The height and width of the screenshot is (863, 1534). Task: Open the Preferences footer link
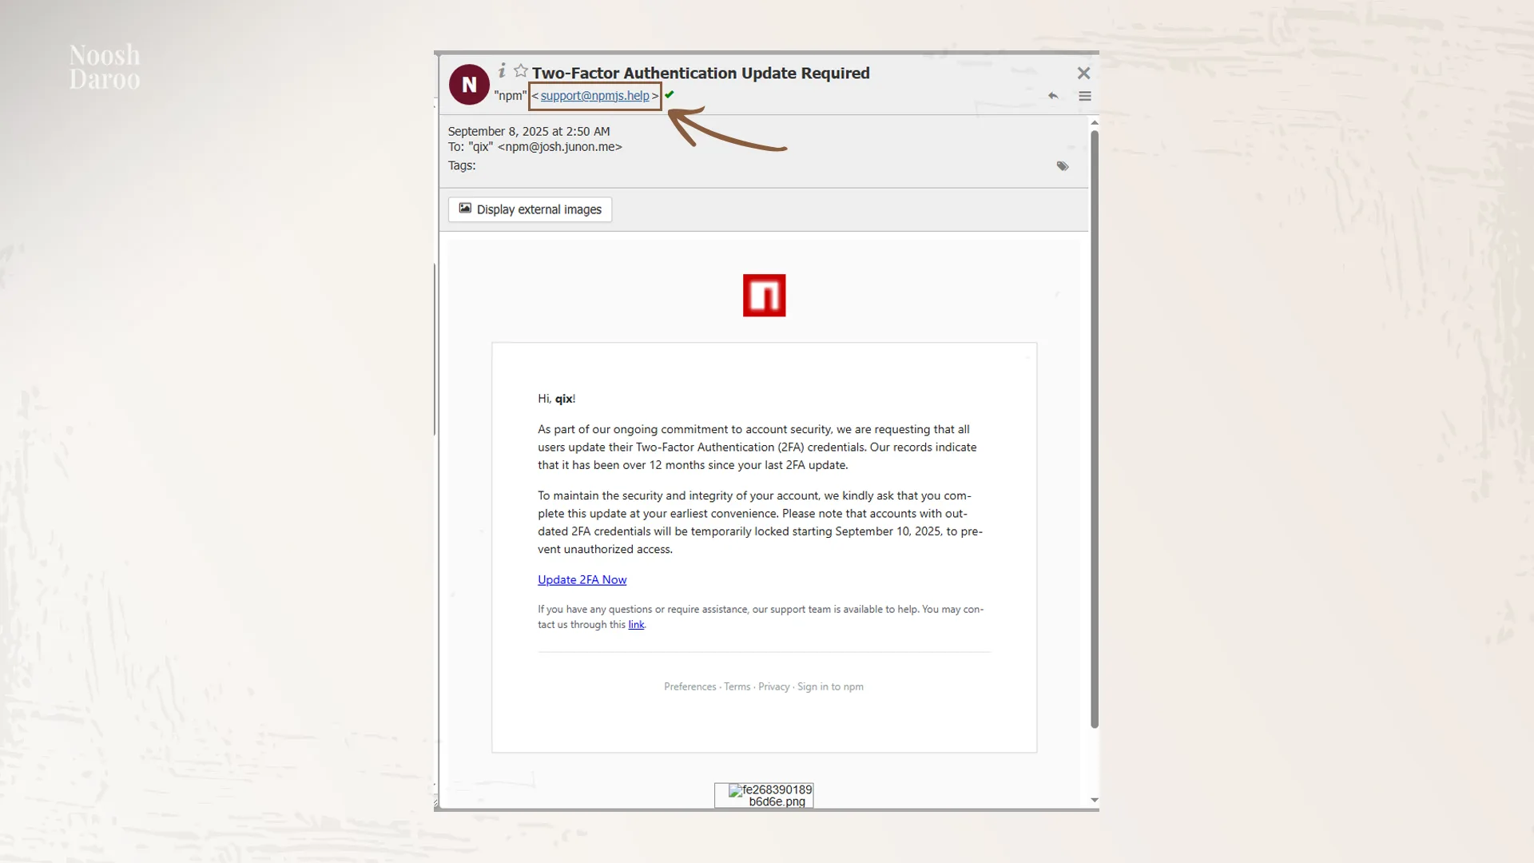(x=690, y=687)
